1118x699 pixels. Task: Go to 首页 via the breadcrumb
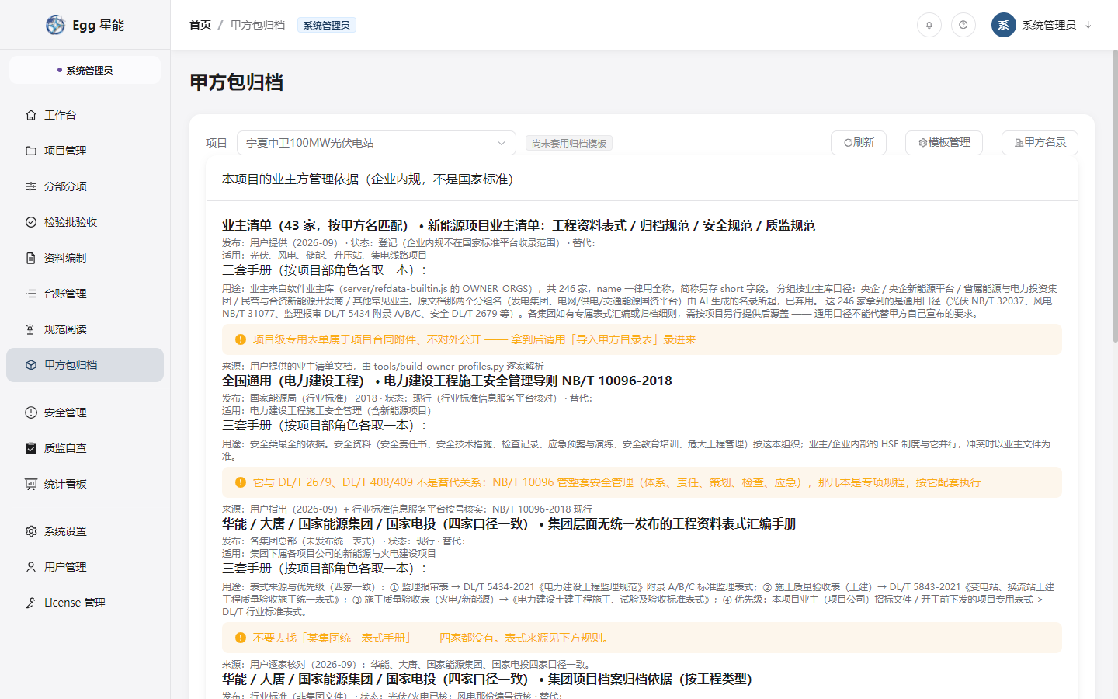pos(200,25)
